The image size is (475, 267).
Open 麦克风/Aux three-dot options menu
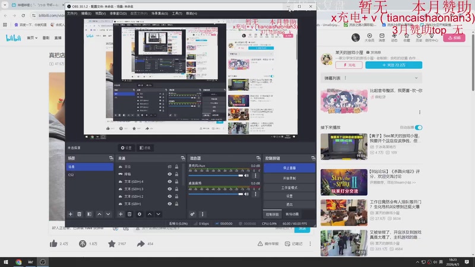point(255,176)
